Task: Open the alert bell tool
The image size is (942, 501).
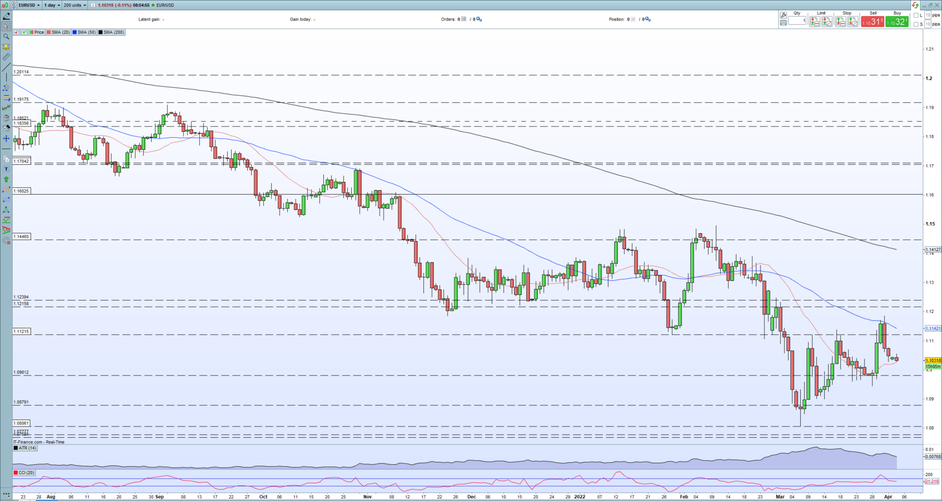Action: click(6, 47)
